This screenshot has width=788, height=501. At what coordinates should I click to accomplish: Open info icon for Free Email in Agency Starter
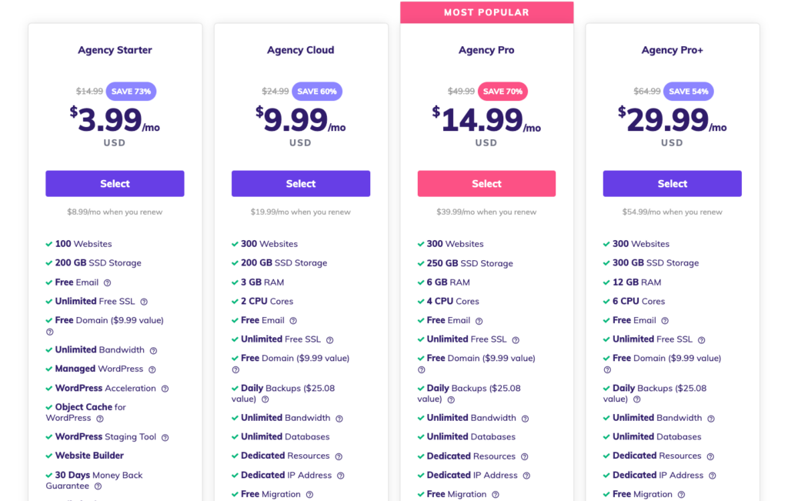pyautogui.click(x=107, y=283)
